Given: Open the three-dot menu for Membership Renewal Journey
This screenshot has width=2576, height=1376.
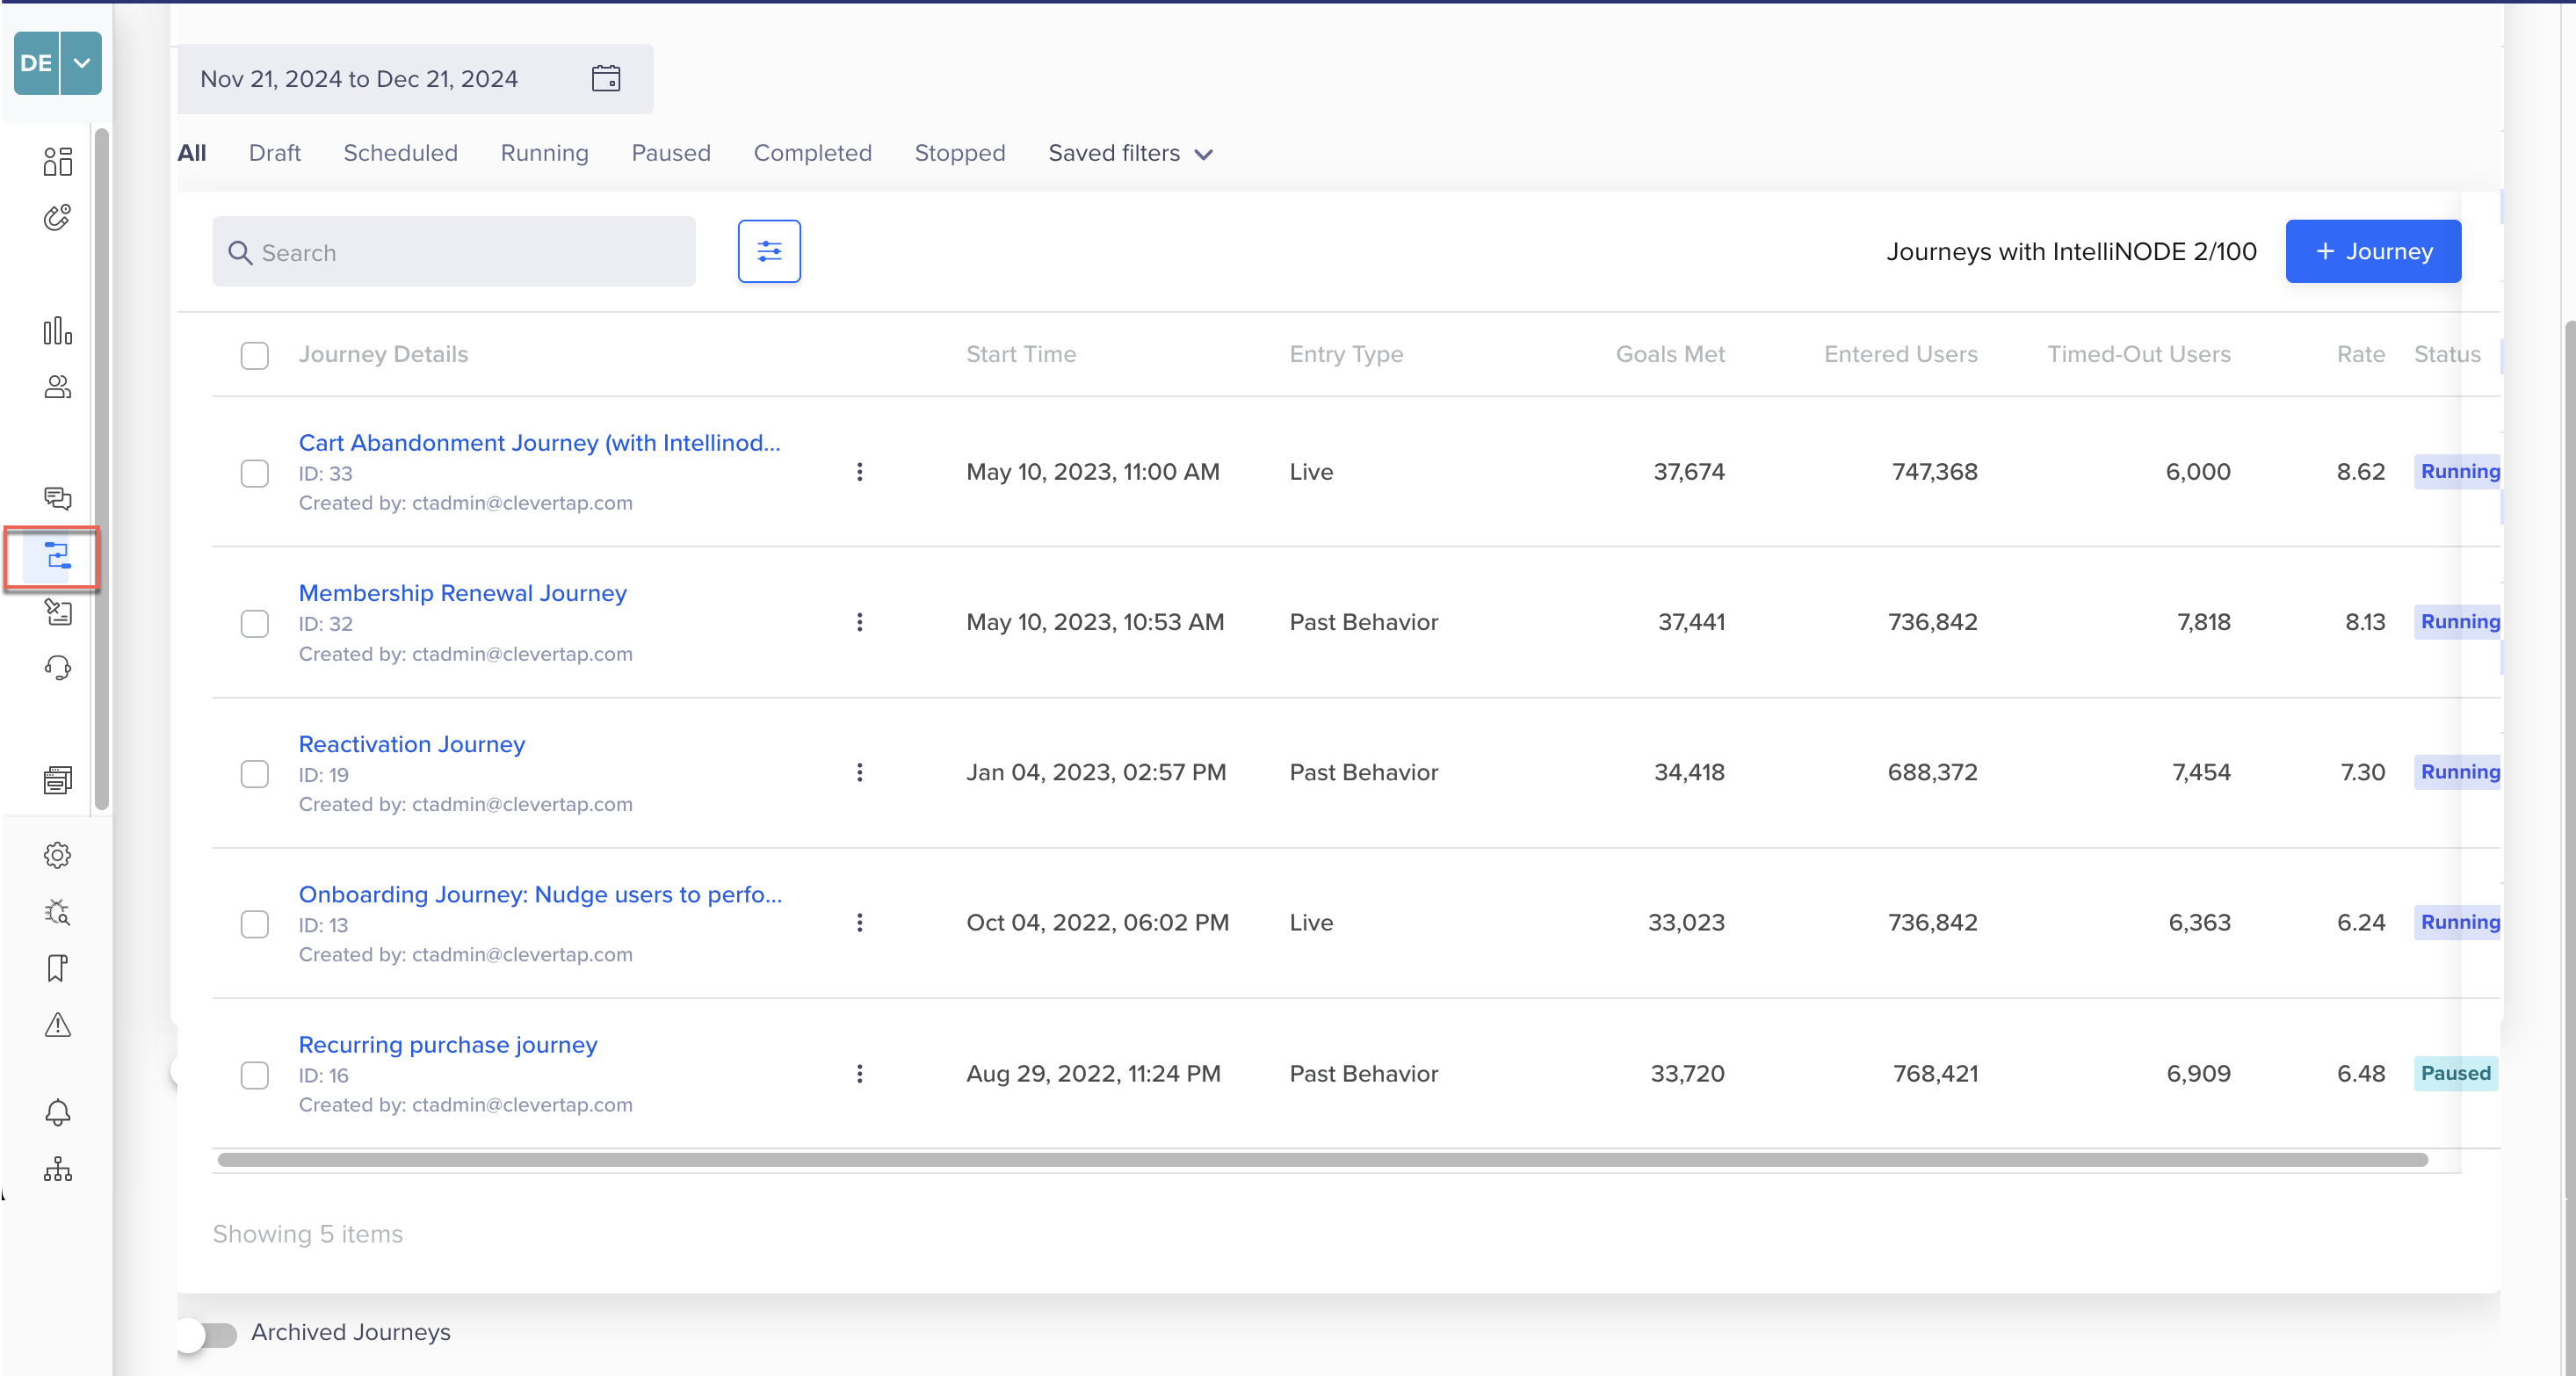Looking at the screenshot, I should click(x=860, y=622).
